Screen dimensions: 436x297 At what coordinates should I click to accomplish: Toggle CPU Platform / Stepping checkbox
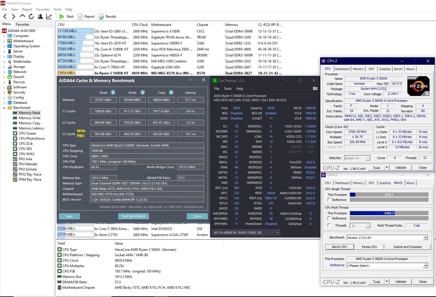tap(60, 255)
